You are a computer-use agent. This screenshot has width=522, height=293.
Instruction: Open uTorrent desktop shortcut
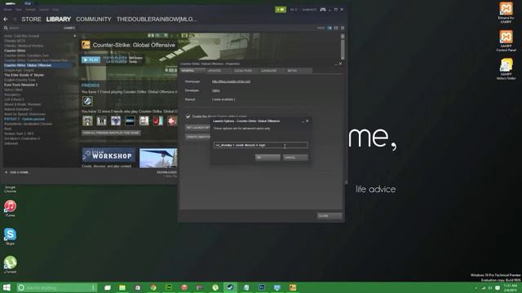[10, 265]
